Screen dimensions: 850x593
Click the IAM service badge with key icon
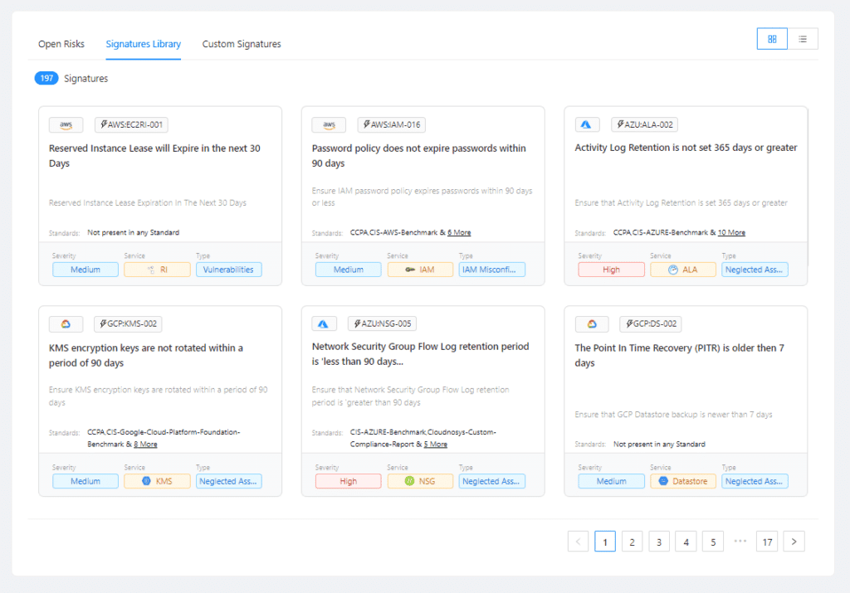point(420,270)
